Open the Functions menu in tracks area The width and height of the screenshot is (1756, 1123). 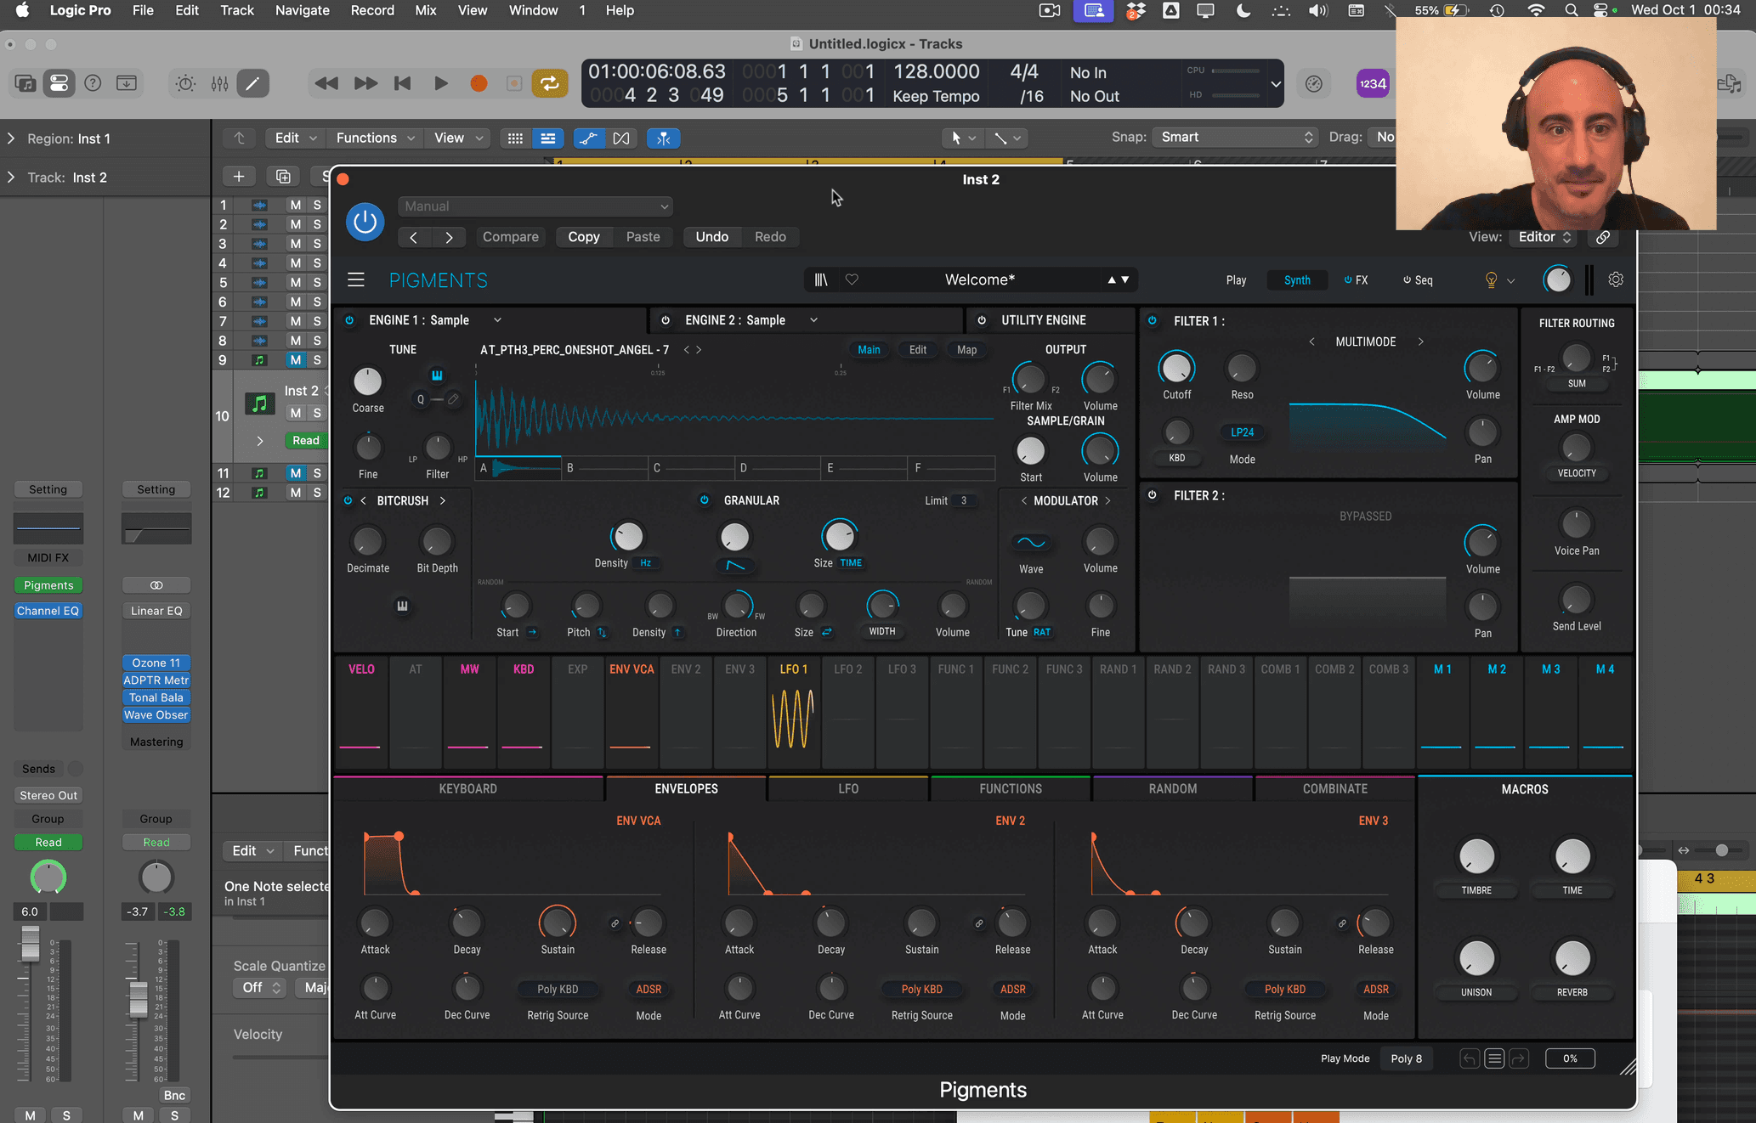375,138
